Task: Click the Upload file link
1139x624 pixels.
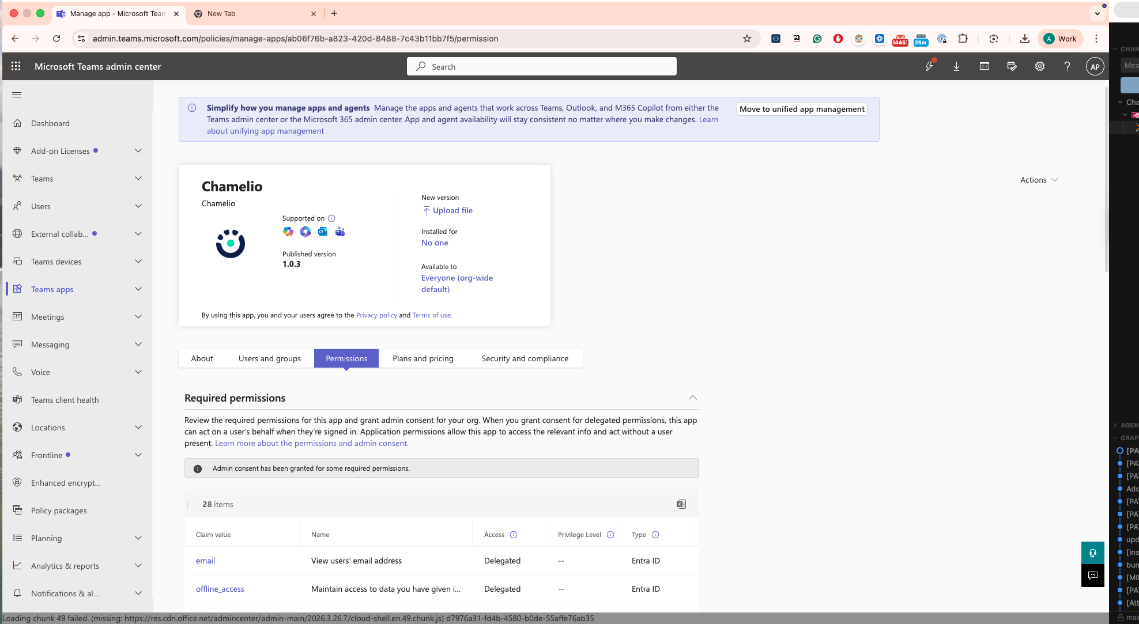Action: coord(448,210)
